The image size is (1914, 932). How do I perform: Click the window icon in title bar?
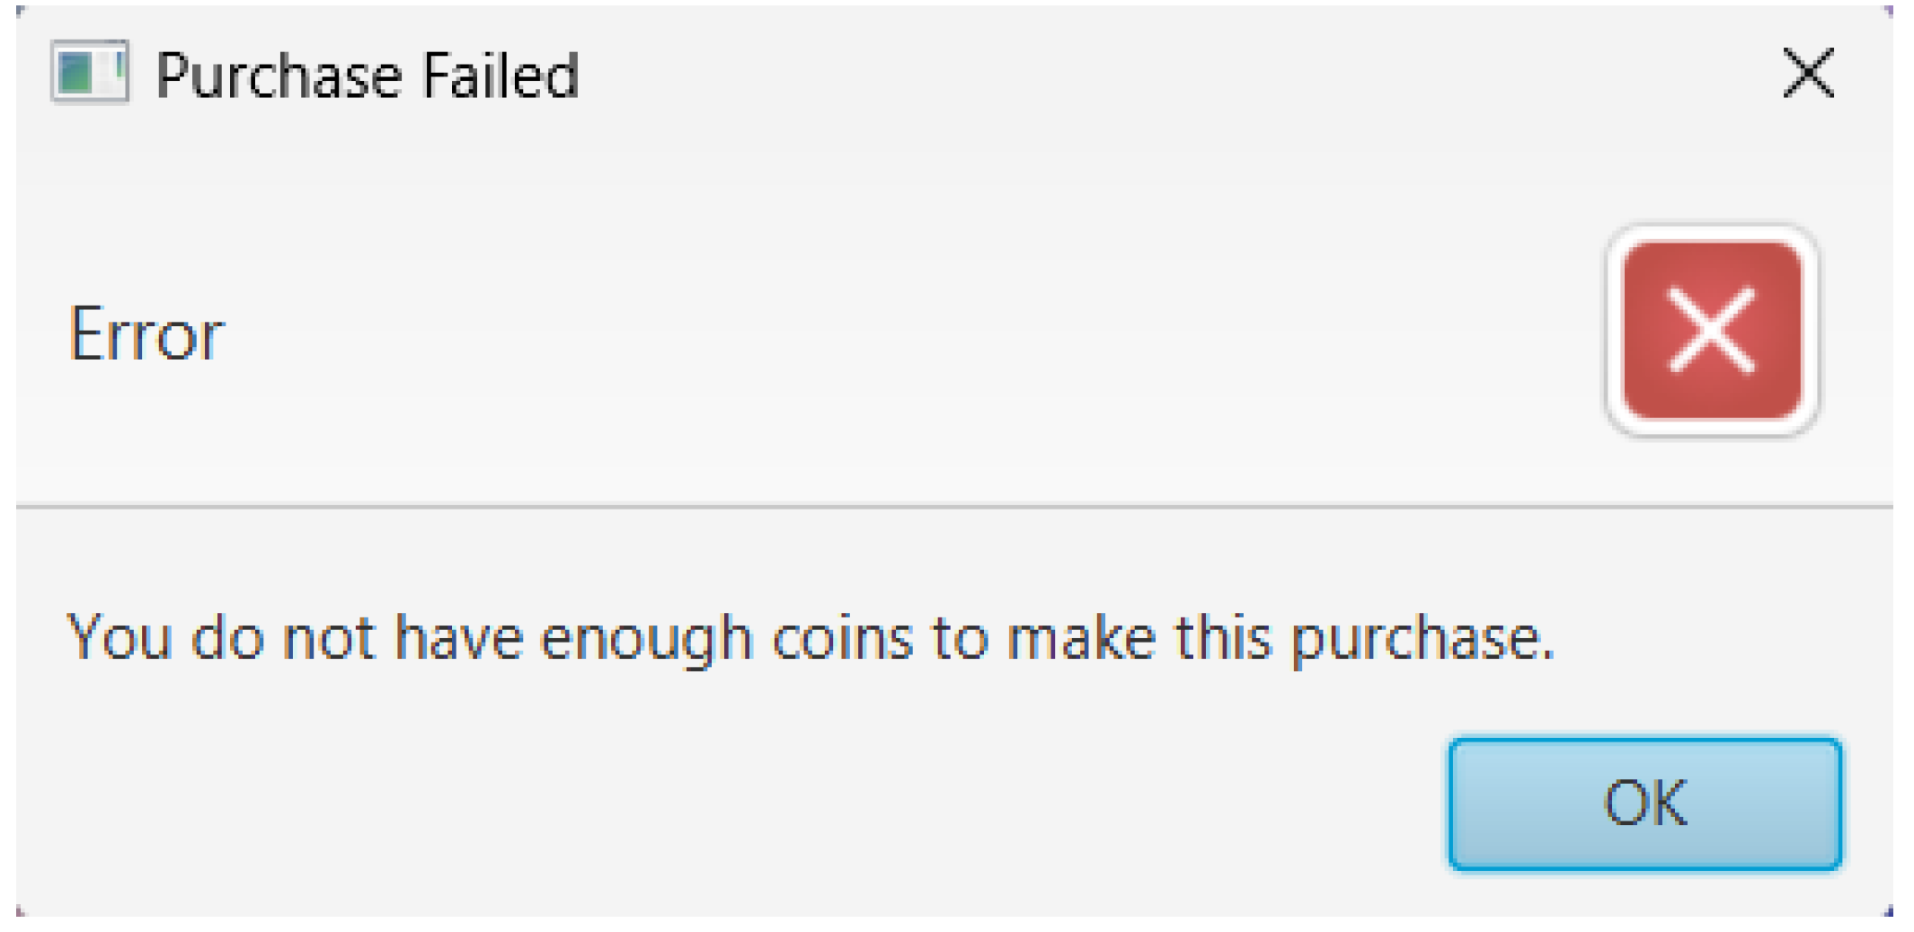click(x=90, y=72)
